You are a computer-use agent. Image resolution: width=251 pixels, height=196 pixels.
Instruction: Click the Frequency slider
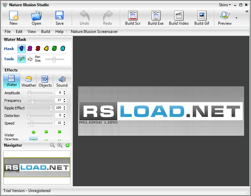point(40,100)
